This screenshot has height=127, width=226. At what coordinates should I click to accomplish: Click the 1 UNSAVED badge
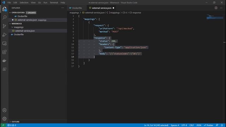pos(31,13)
